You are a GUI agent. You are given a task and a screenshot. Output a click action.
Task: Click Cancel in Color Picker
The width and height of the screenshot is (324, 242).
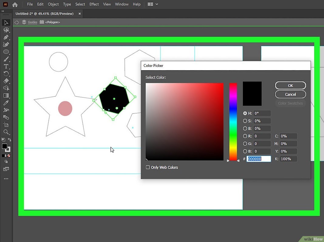pyautogui.click(x=290, y=94)
